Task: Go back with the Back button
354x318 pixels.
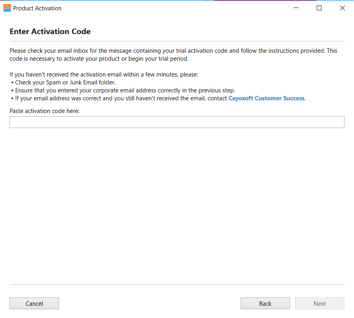Action: tap(265, 303)
